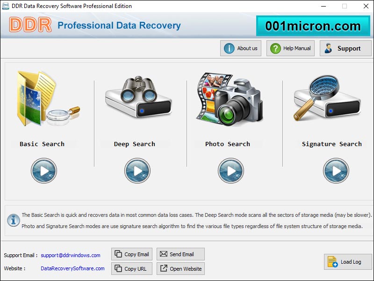
Task: Click the Send Email button
Action: [180, 254]
